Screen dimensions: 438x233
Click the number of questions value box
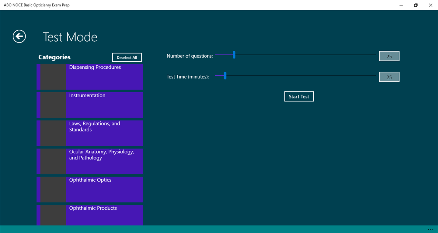tap(389, 56)
